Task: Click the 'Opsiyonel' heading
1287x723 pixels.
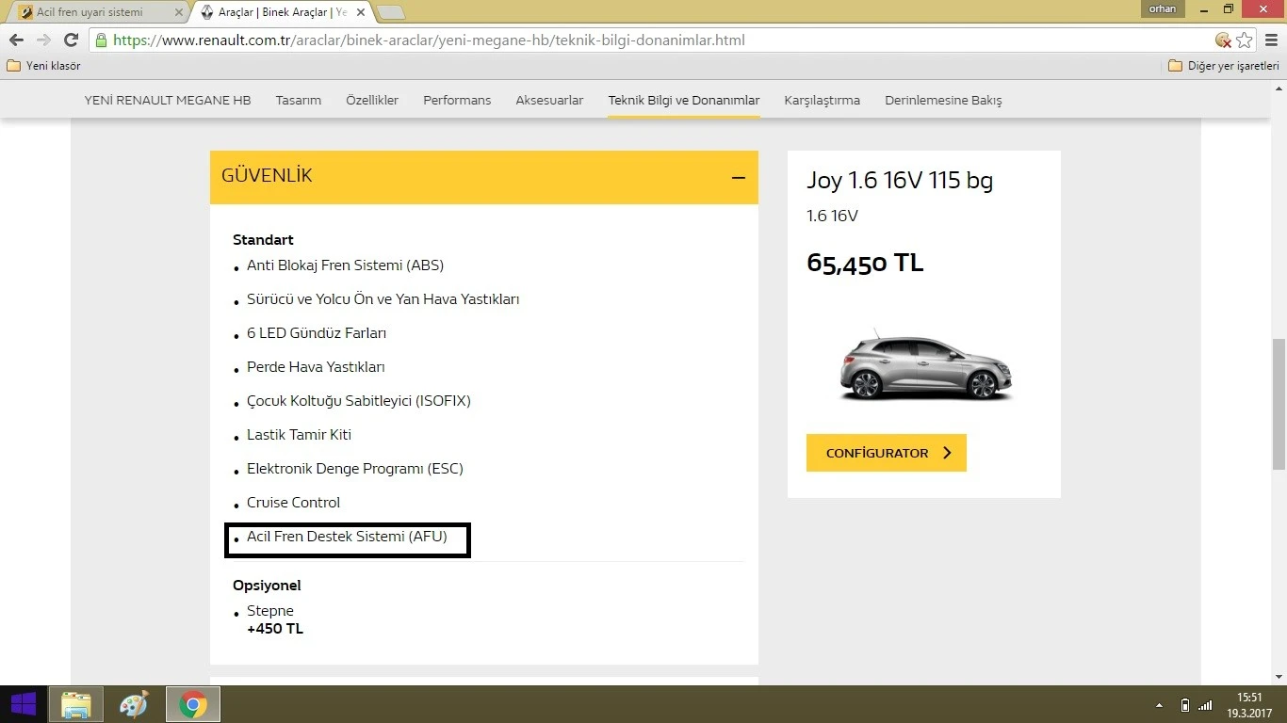Action: coord(267,586)
